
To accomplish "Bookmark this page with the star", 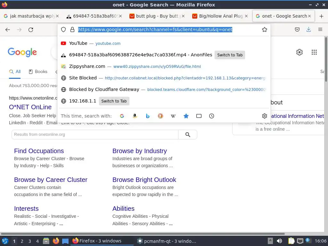I will pos(264,29).
